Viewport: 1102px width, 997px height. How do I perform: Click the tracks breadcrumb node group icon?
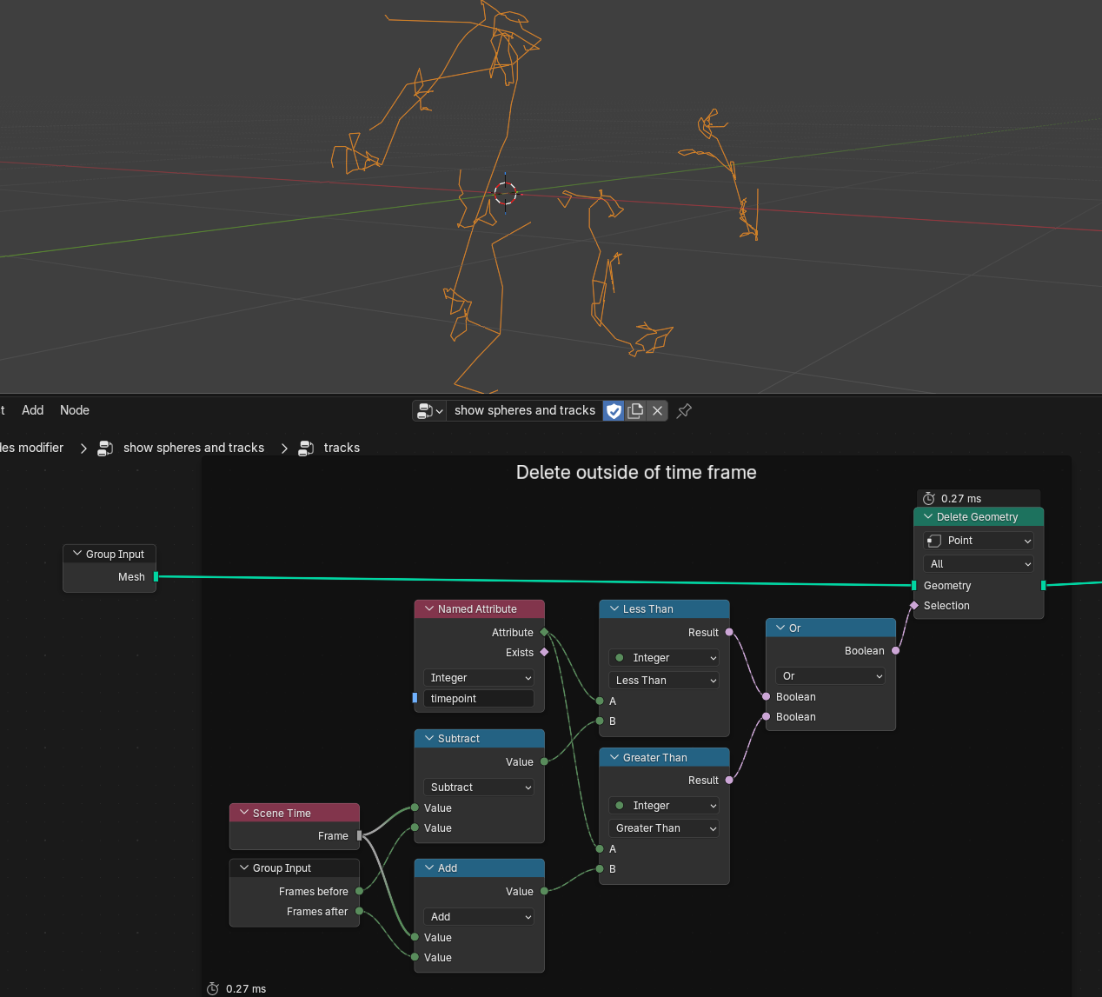[x=306, y=449]
